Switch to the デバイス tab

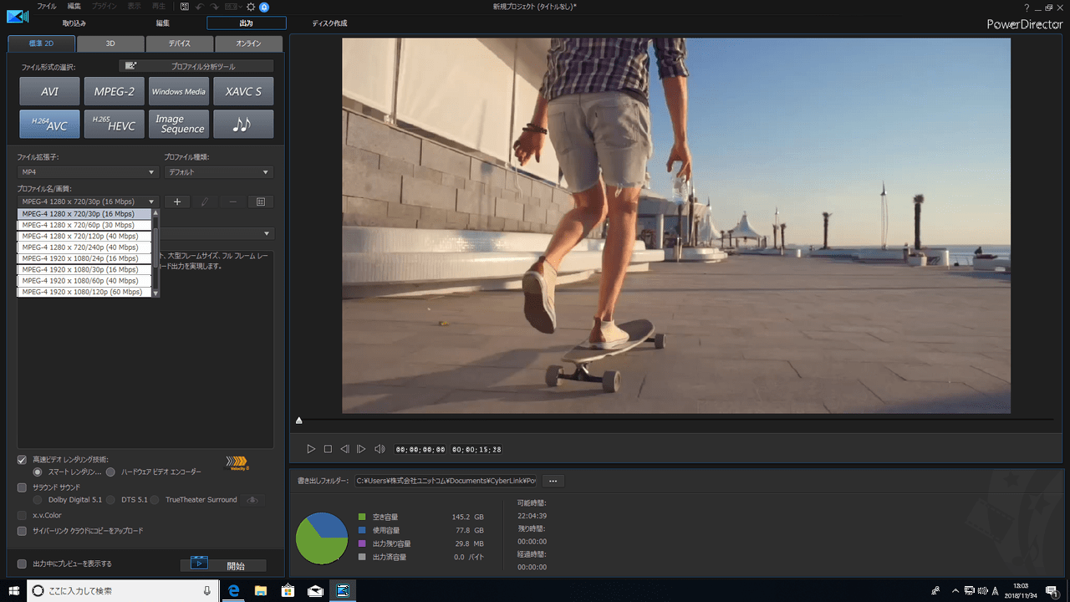[x=179, y=43]
